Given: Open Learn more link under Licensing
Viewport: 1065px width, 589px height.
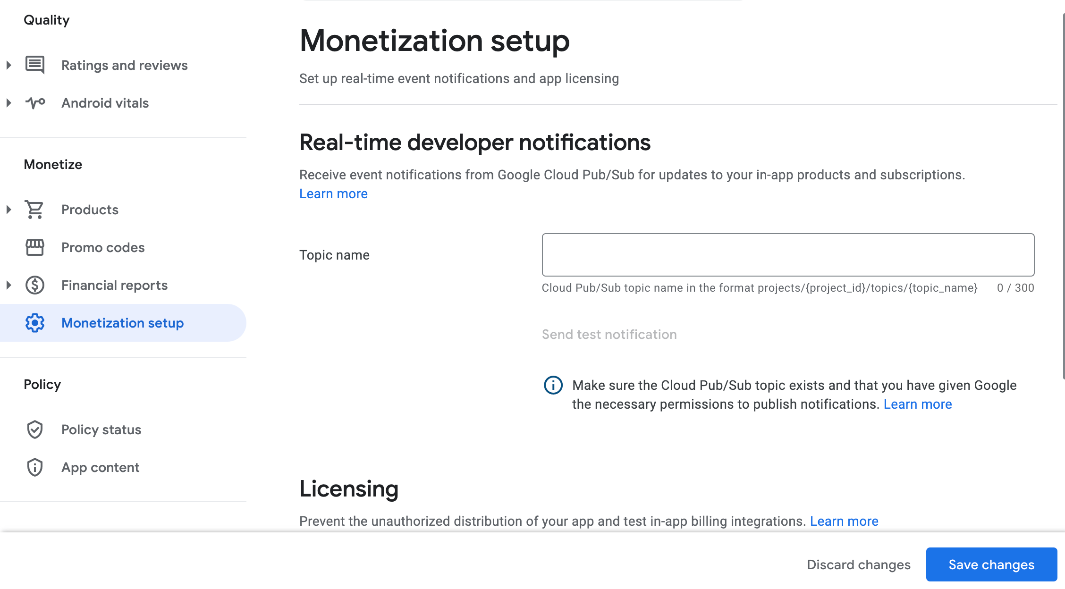Looking at the screenshot, I should [x=844, y=521].
